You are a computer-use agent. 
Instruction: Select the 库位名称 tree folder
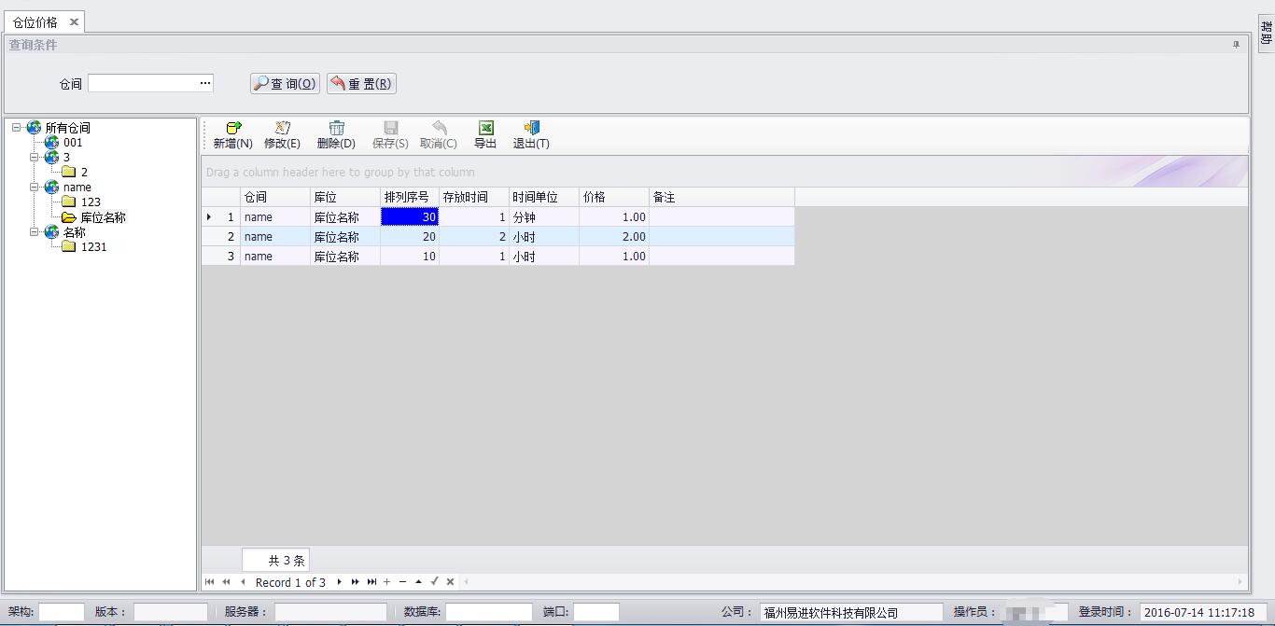tap(103, 217)
